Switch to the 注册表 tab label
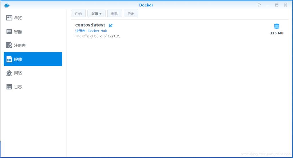The height and width of the screenshot is (158, 293). pyautogui.click(x=20, y=45)
